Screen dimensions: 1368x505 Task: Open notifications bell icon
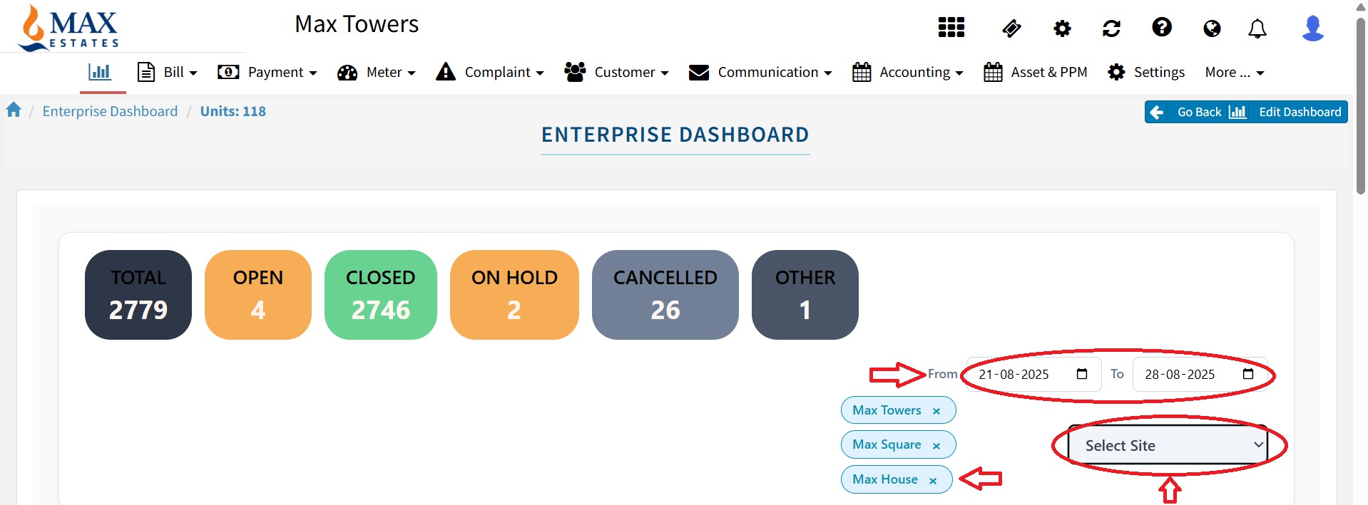(x=1257, y=28)
